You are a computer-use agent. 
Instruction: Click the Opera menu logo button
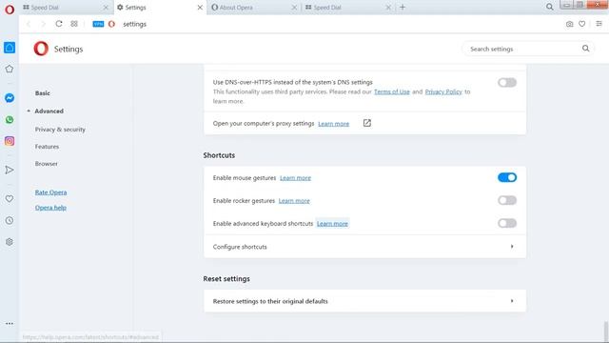(10, 10)
